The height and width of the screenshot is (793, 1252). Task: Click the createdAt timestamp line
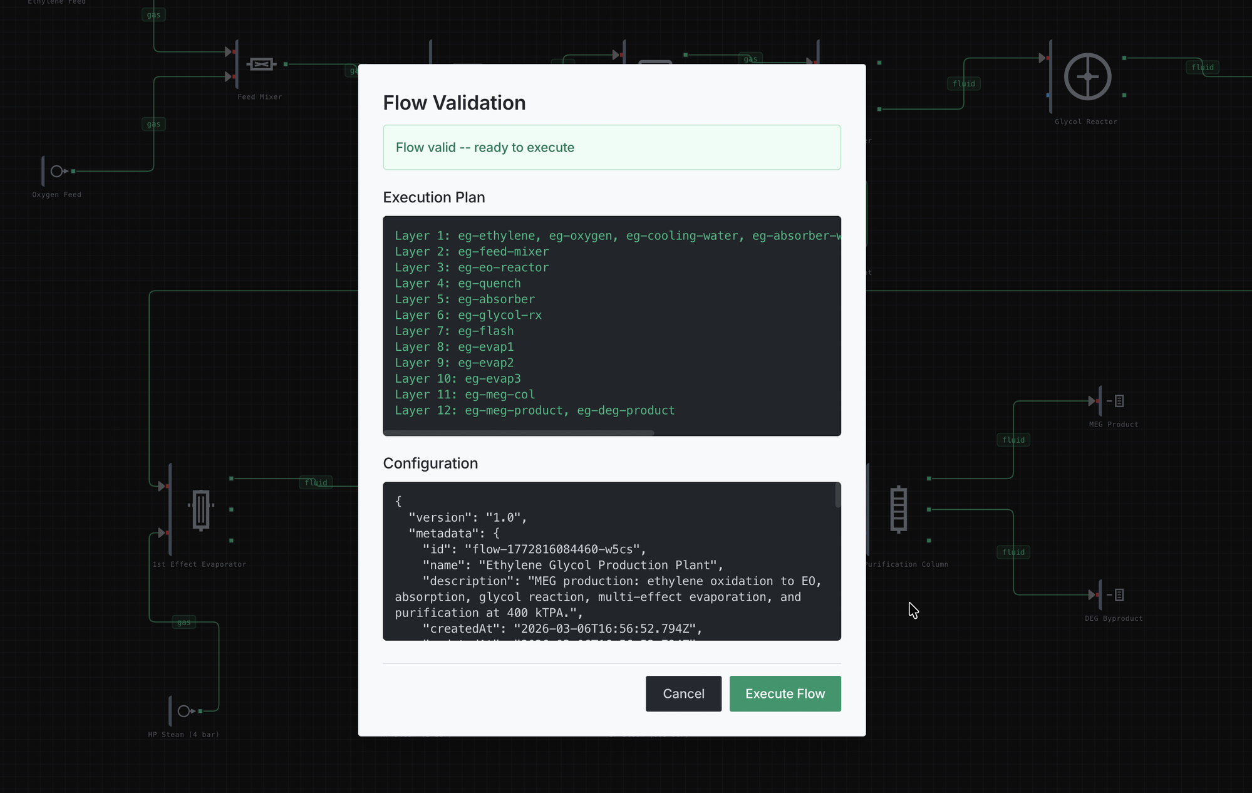click(562, 628)
